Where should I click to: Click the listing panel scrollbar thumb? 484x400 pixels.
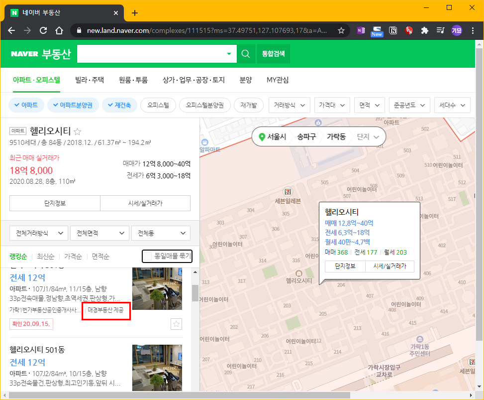[x=195, y=293]
